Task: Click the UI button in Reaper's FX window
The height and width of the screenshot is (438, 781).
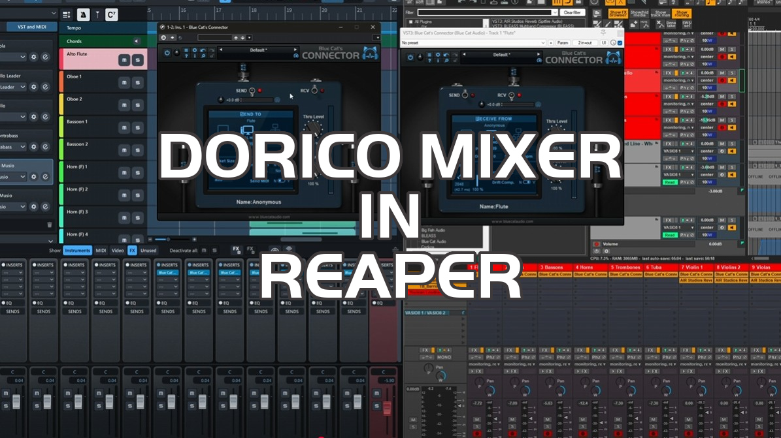Action: (604, 43)
